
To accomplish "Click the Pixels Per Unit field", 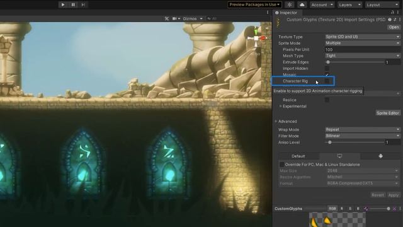I will point(363,49).
